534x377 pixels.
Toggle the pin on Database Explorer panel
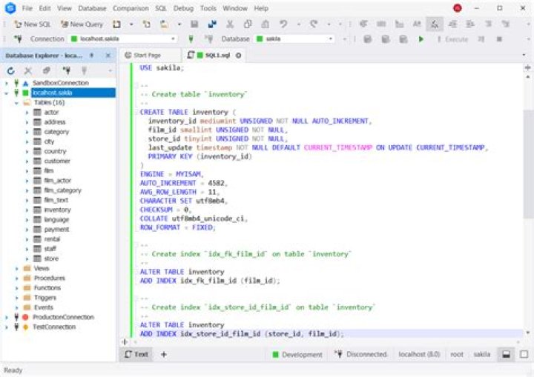pos(91,55)
